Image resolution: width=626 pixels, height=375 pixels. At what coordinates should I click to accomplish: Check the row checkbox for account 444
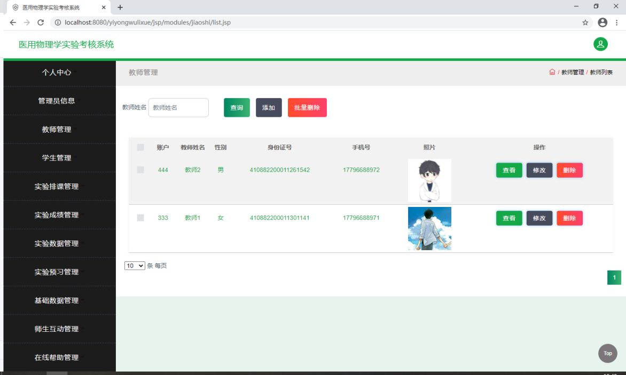point(140,170)
